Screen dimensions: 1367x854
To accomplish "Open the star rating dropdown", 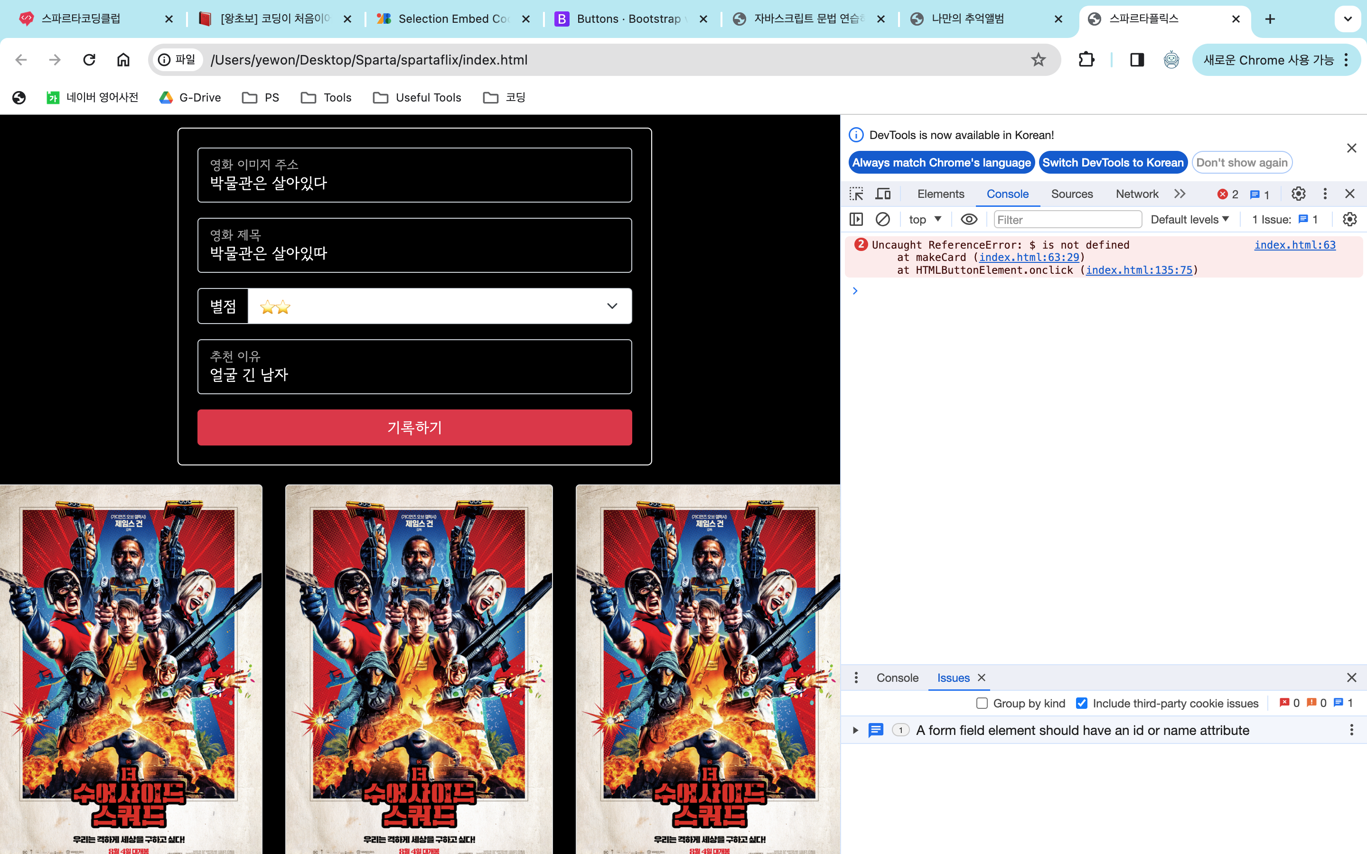I will tap(440, 306).
